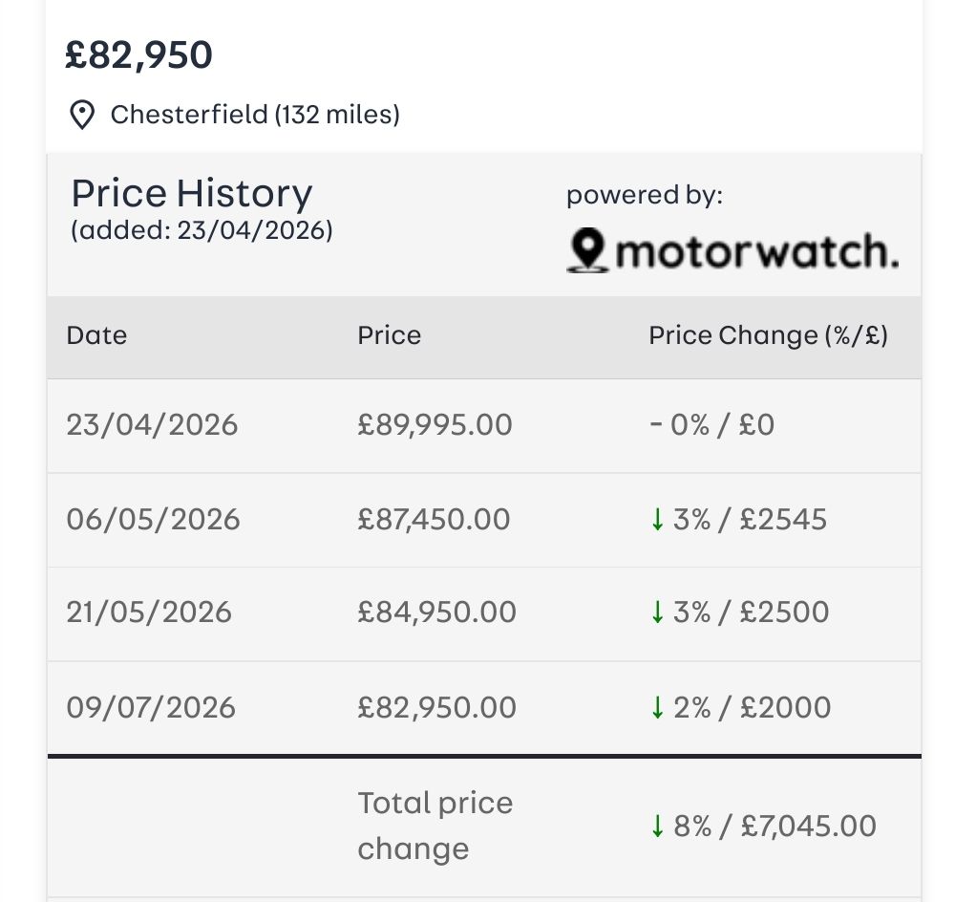
Task: Click the Total price change label
Action: [435, 826]
